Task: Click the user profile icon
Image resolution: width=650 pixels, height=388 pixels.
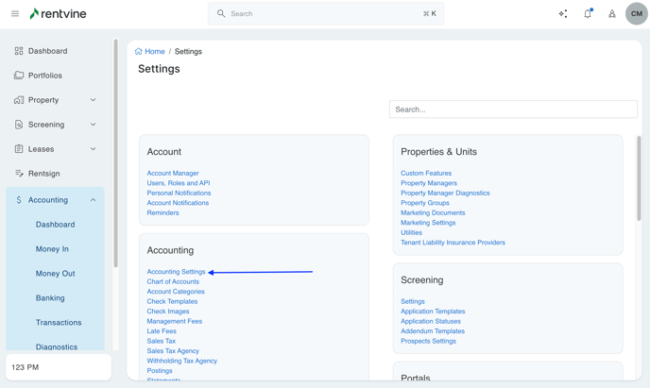Action: 612,14
